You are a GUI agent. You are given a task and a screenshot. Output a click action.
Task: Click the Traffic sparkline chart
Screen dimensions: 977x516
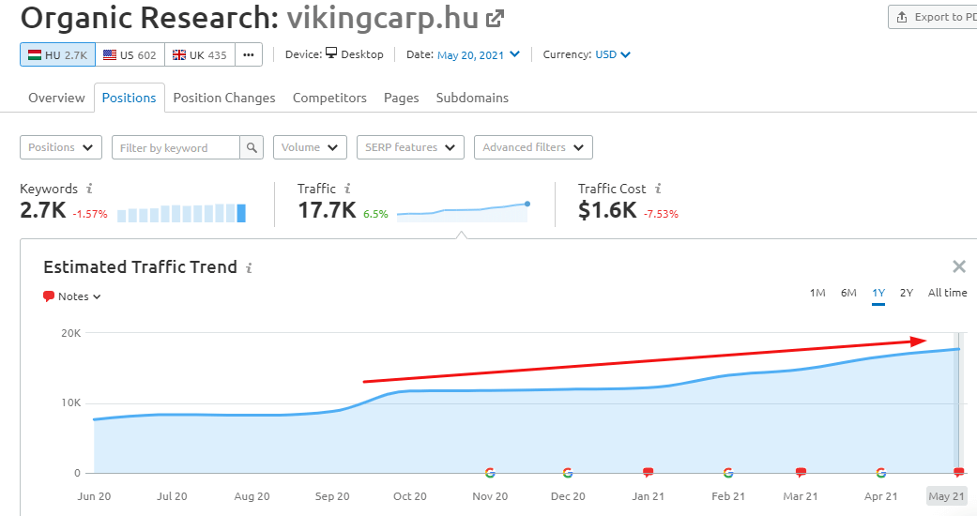point(463,212)
